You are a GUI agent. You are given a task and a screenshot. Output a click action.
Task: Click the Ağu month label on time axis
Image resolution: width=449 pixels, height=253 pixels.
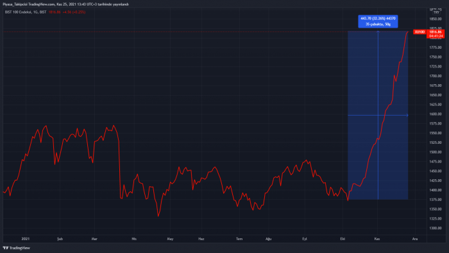(x=268, y=239)
